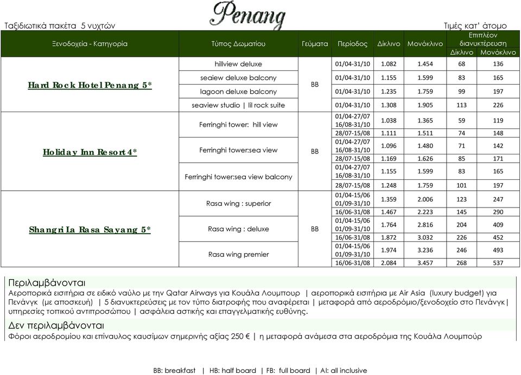Image resolution: width=521 pixels, height=375 pixels.
Task: Click the 2.223 single price cell
Action: point(425,212)
